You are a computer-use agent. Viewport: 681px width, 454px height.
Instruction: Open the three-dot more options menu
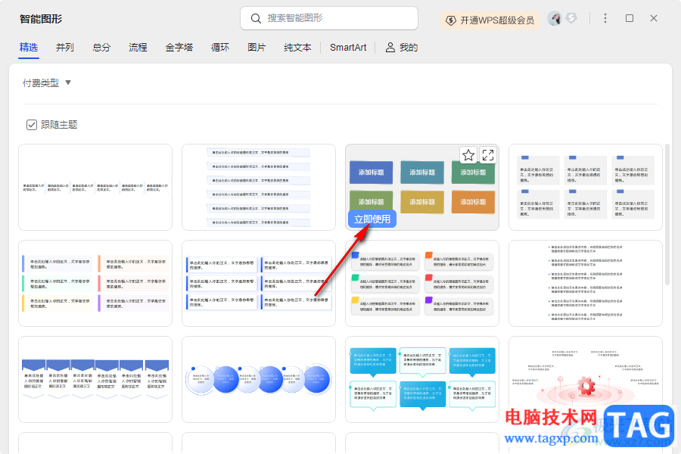click(605, 18)
